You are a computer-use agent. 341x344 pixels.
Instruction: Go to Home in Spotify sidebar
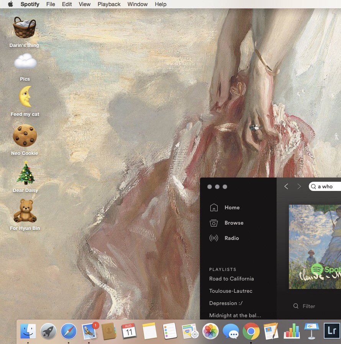click(225, 207)
